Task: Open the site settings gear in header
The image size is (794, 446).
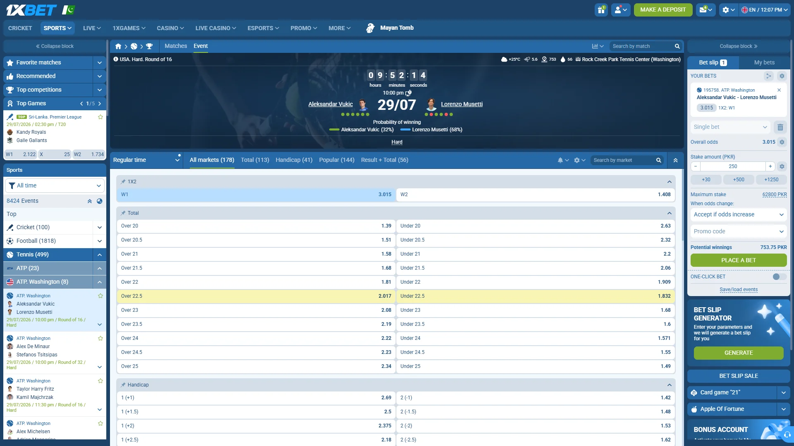Action: tap(728, 9)
